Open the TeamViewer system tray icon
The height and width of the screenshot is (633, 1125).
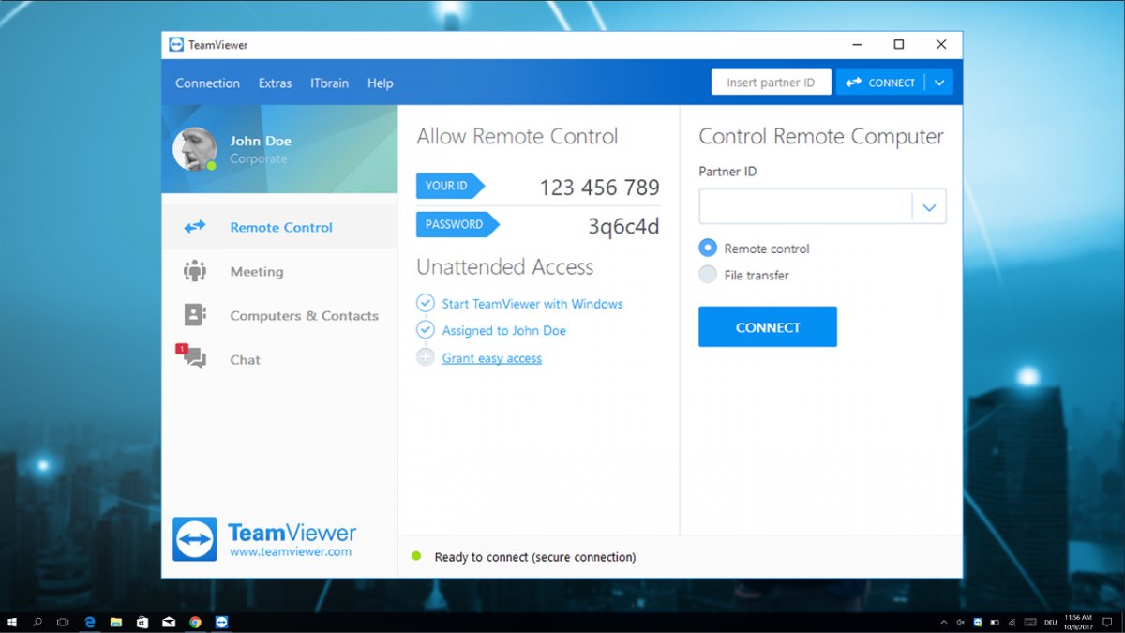[x=977, y=622]
